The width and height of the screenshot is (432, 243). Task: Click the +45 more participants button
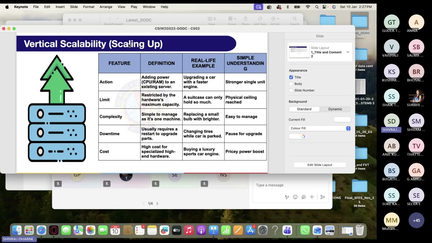tap(416, 220)
